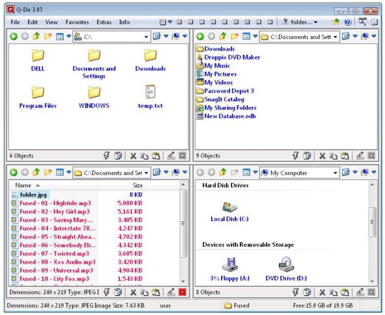Expand the C:\ address bar dropdown
The image size is (385, 315).
146,36
